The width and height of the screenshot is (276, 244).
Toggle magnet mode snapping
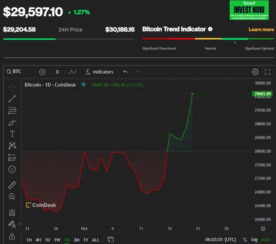tap(12, 213)
